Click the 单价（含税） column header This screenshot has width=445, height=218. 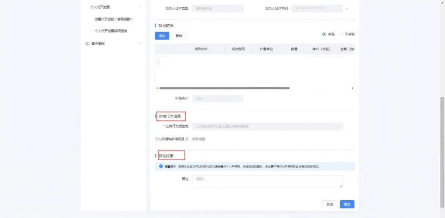tap(321, 49)
